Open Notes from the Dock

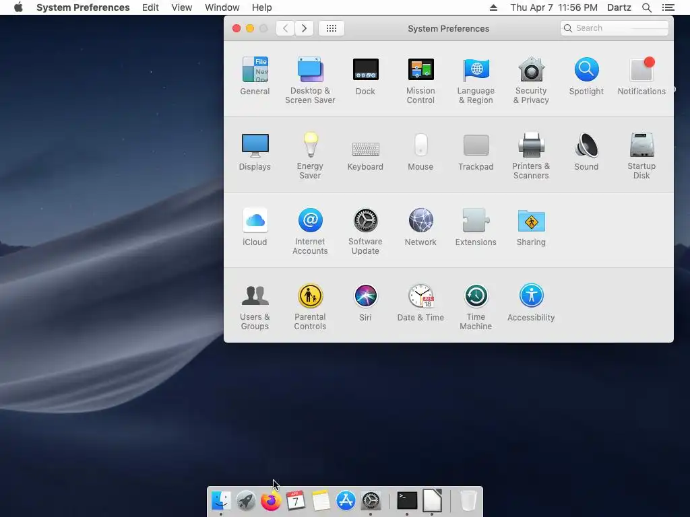click(321, 500)
